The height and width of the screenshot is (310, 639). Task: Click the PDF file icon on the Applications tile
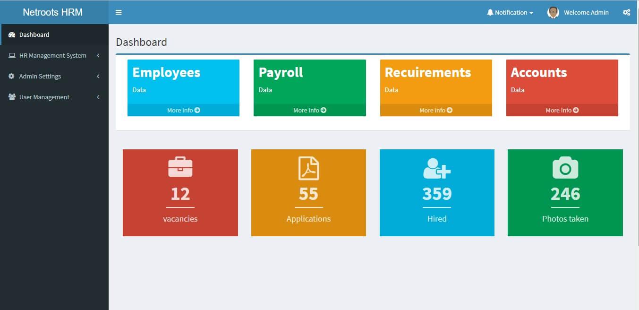pyautogui.click(x=308, y=168)
